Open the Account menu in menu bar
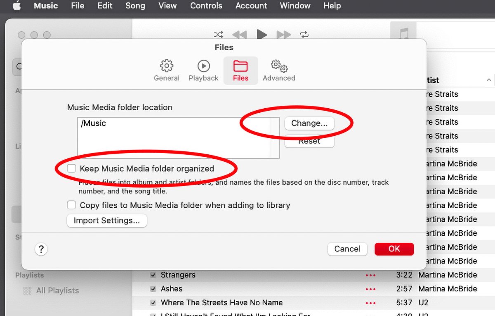This screenshot has height=316, width=495. [x=251, y=6]
